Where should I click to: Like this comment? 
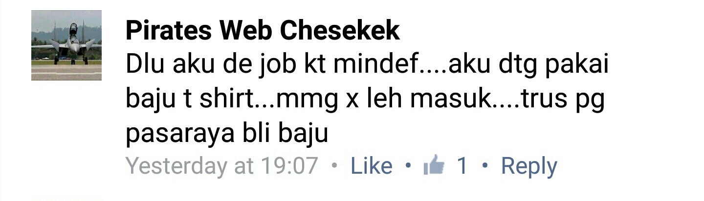(372, 166)
